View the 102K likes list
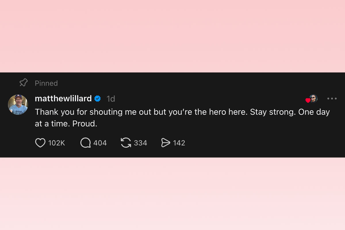345x230 pixels. point(57,143)
